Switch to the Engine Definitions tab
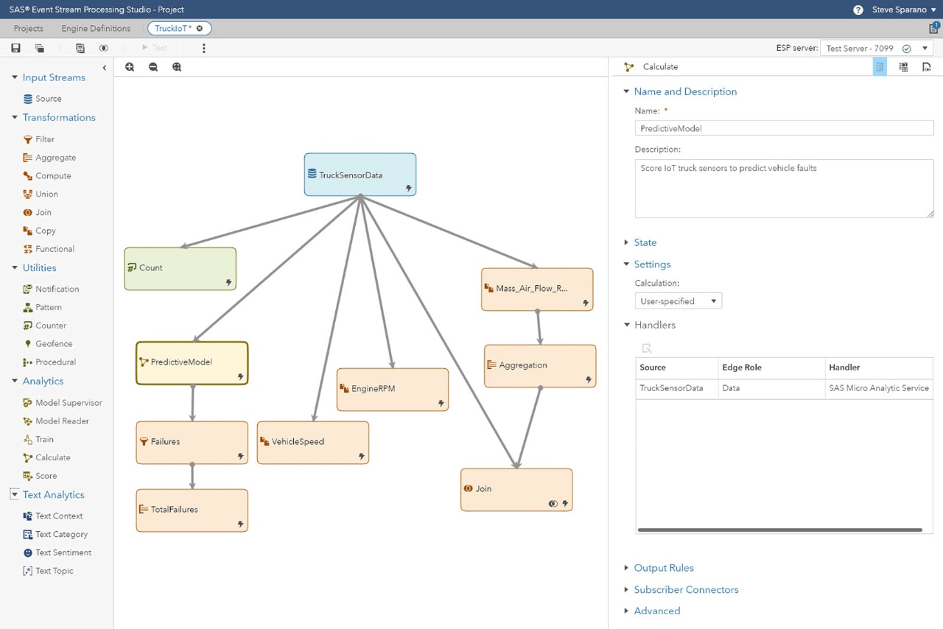 pos(96,29)
